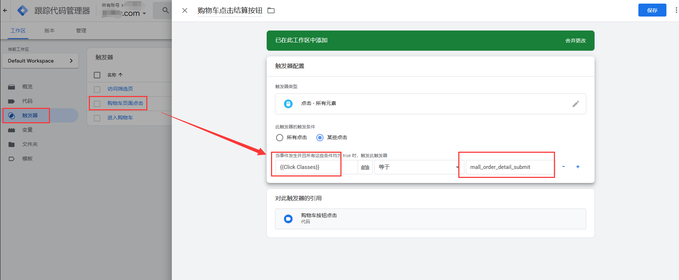Select the 某些点击 radio button

(320, 138)
